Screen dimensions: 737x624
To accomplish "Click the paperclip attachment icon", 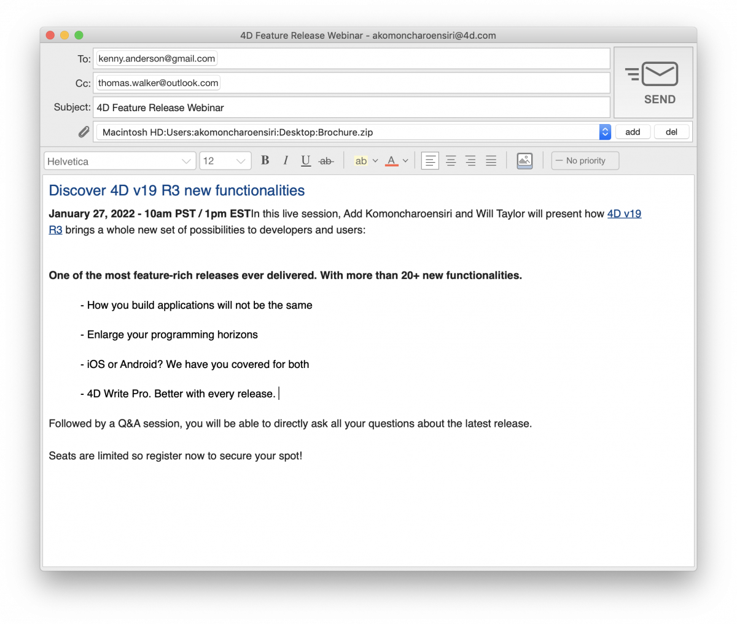I will point(84,132).
